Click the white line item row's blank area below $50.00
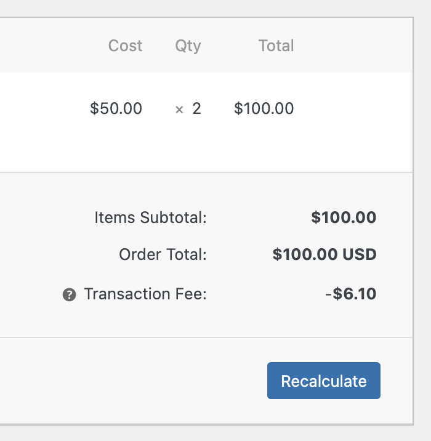 (x=116, y=148)
